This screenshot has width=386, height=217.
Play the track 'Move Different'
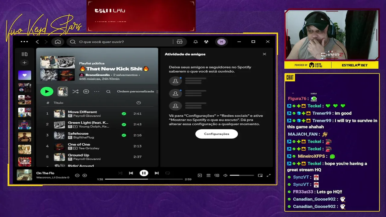pyautogui.click(x=82, y=112)
